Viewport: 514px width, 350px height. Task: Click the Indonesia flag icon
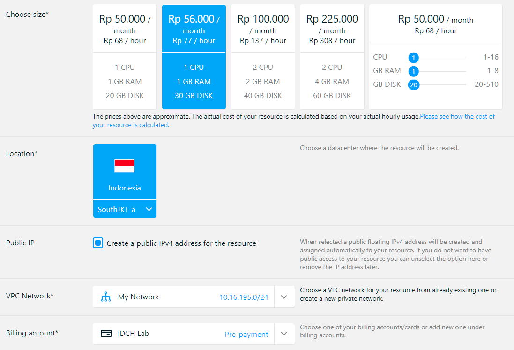tap(125, 166)
